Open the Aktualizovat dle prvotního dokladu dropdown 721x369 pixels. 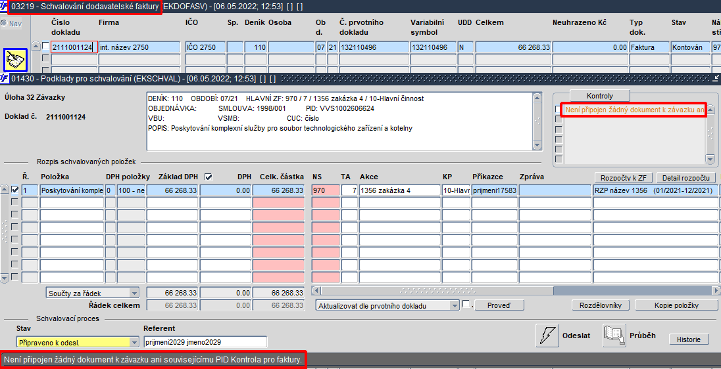(387, 306)
